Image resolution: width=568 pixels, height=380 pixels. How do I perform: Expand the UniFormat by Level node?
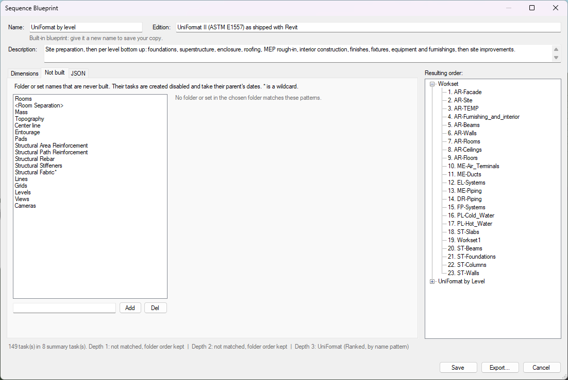pos(432,282)
